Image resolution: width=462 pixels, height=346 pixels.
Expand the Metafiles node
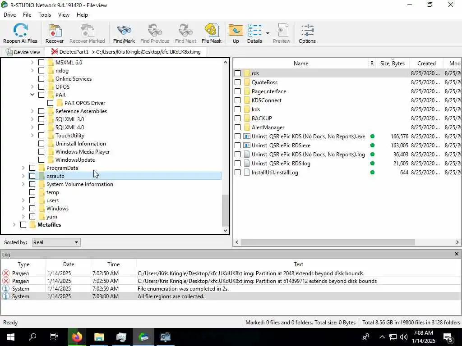tap(14, 225)
